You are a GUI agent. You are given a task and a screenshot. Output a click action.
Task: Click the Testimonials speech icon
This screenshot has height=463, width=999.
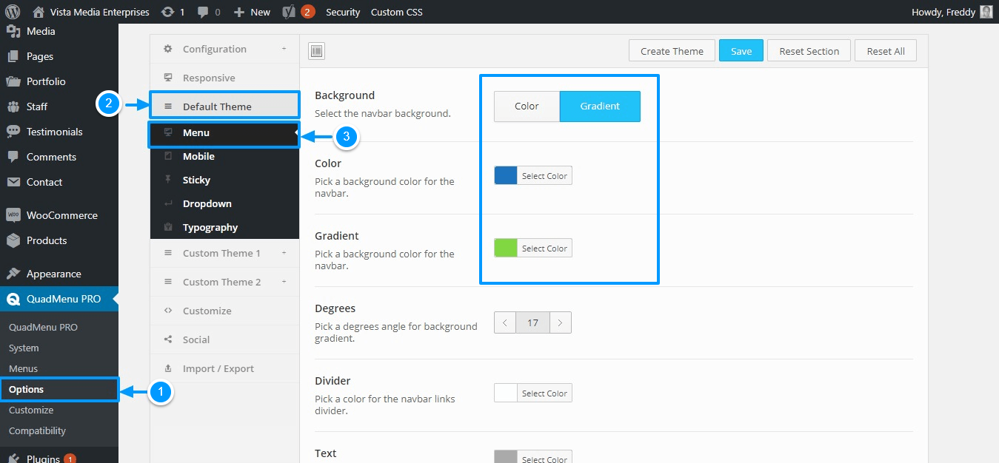[13, 132]
